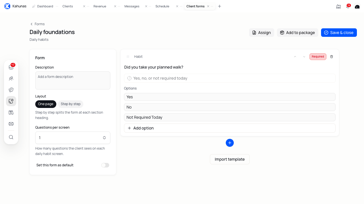Select the highlighted forms icon in sidebar
This screenshot has width=364, height=204.
click(x=11, y=101)
